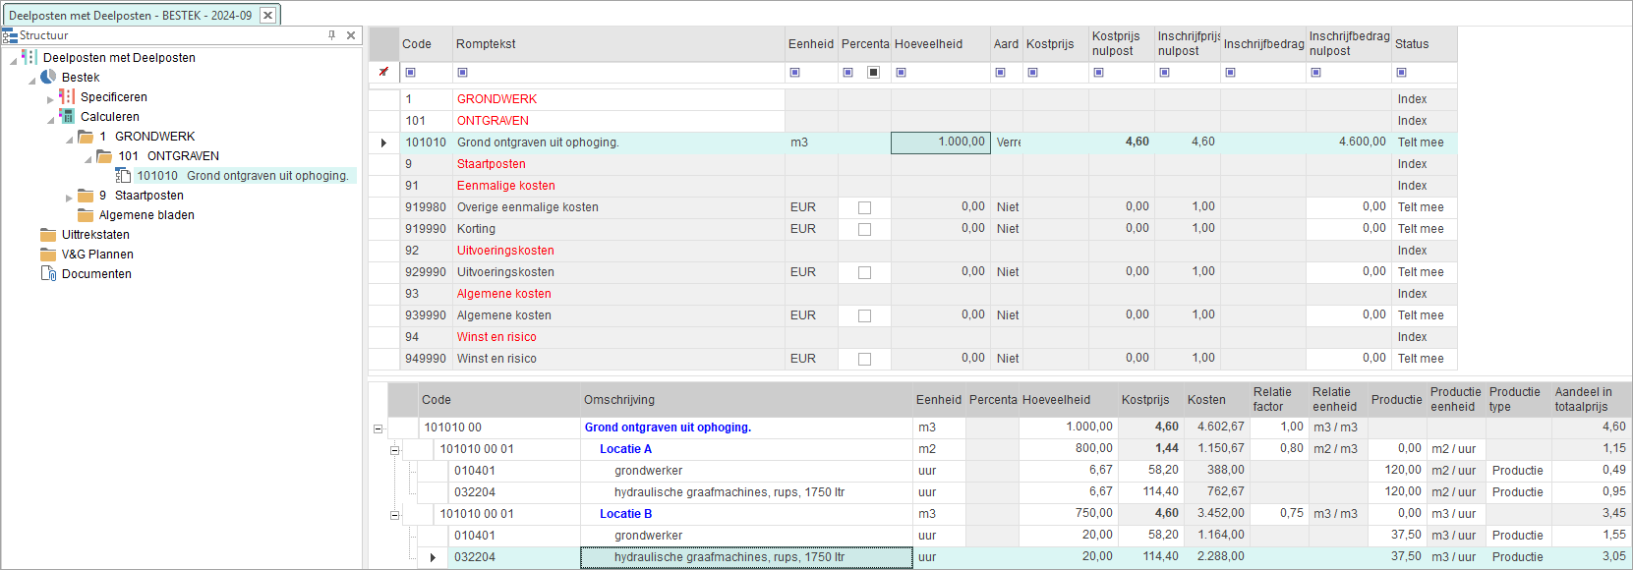Click the filter operator icon under Code column
This screenshot has width=1633, height=570.
click(411, 72)
